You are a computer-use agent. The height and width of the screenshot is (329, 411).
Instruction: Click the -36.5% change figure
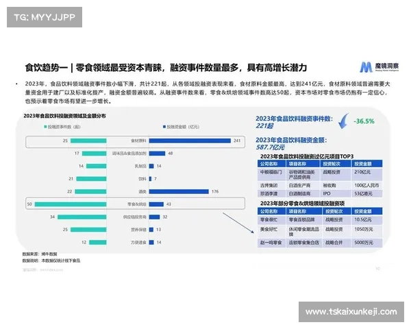pos(364,121)
